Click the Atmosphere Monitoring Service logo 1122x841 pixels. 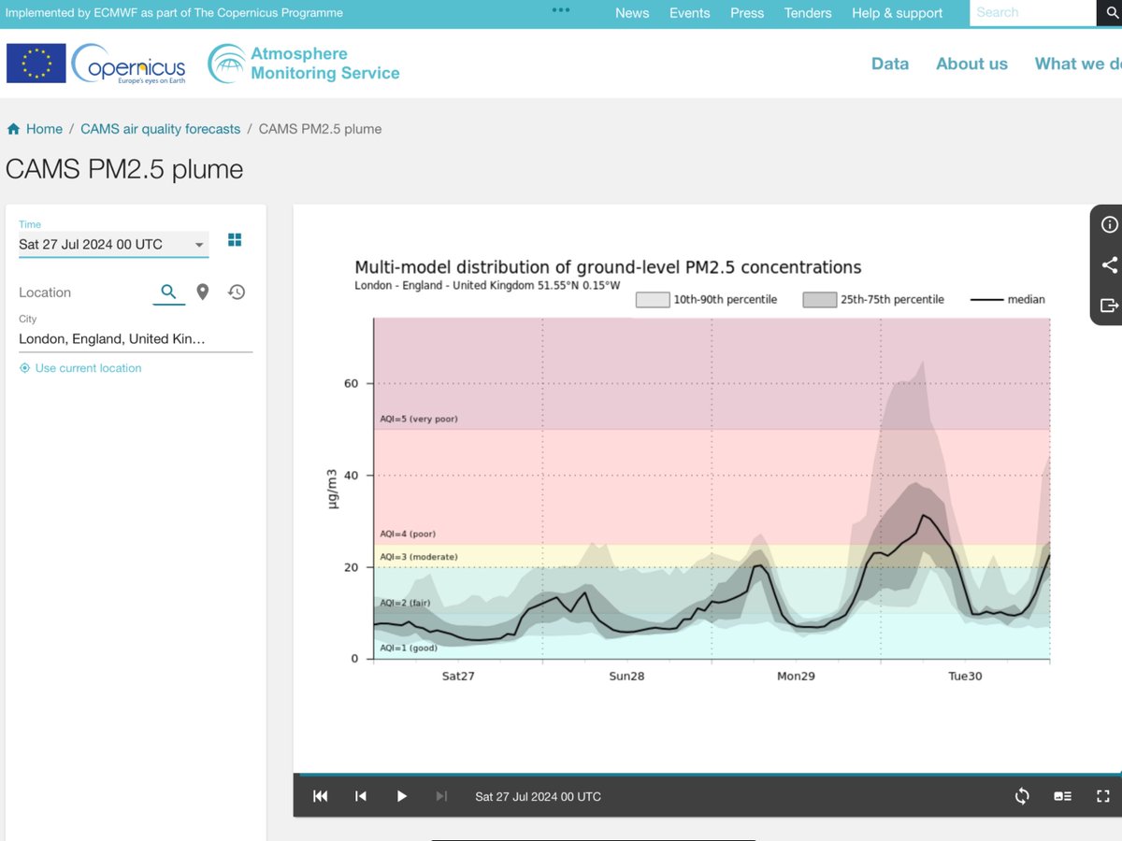click(304, 64)
